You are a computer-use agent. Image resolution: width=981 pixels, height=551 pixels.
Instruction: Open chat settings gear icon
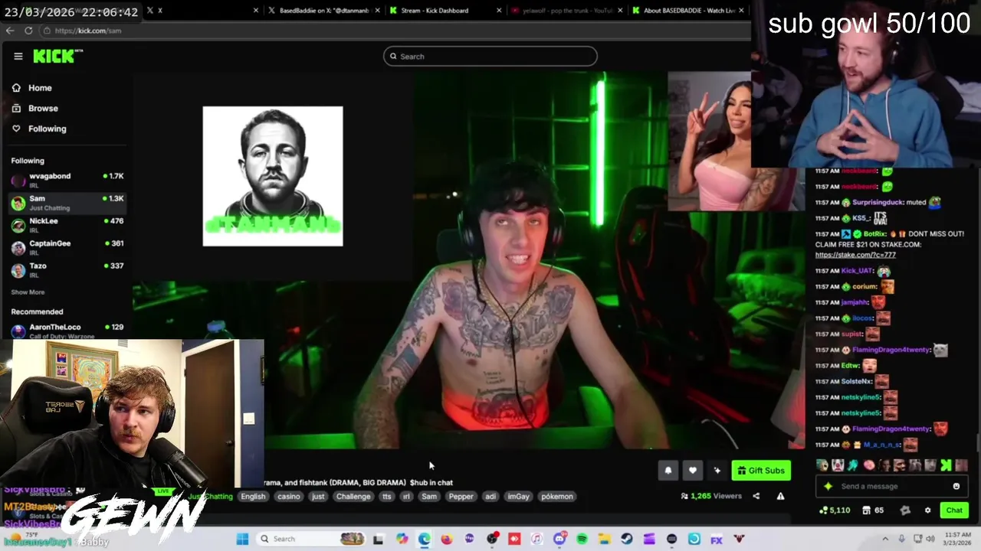coord(927,510)
